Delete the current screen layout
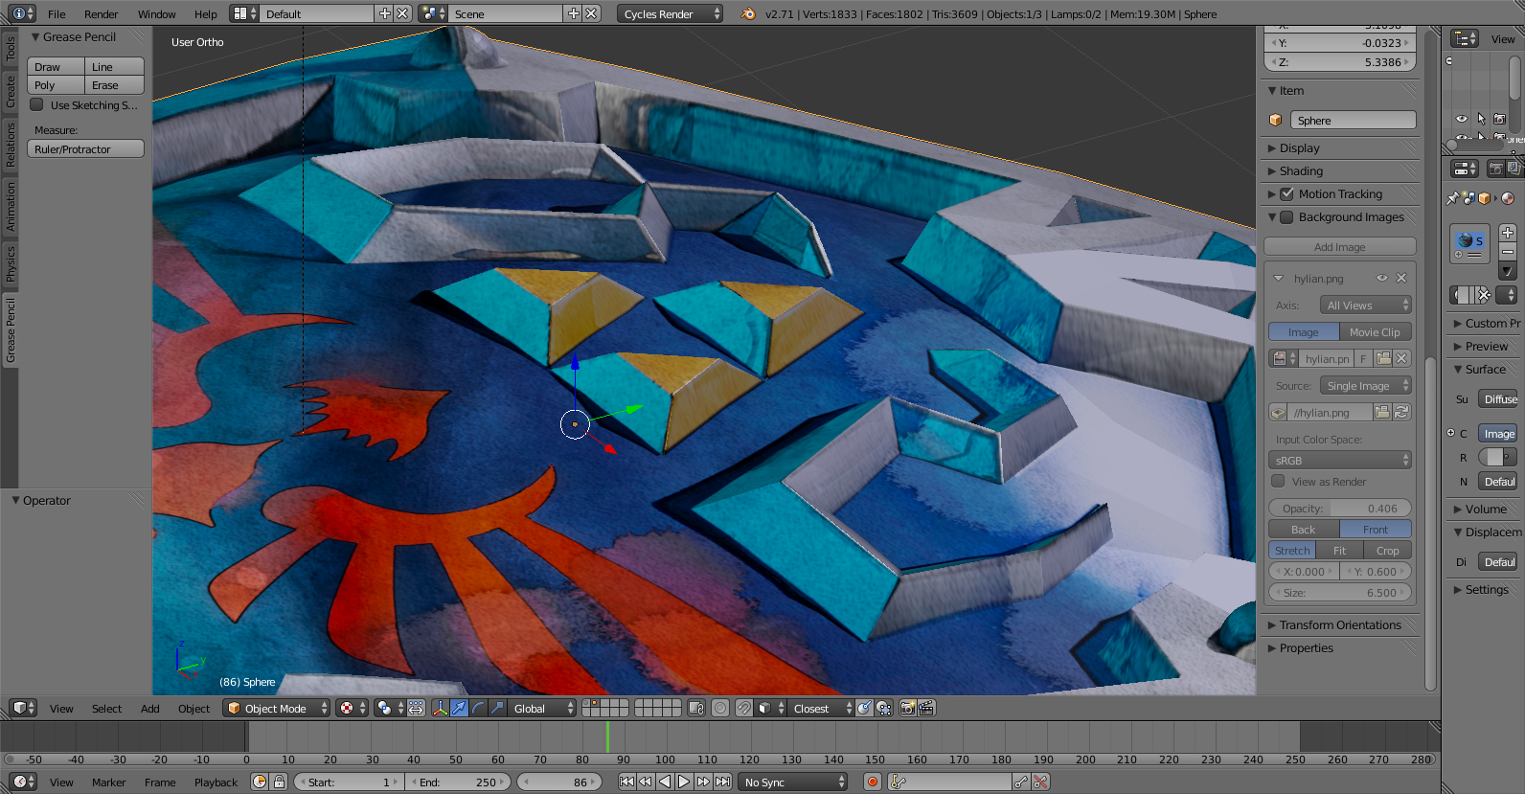 click(x=403, y=13)
